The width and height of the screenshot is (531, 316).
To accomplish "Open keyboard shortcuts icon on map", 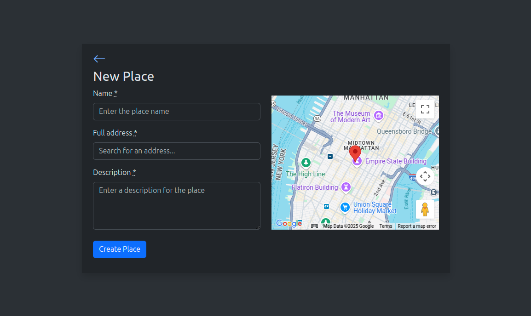I will click(x=314, y=226).
